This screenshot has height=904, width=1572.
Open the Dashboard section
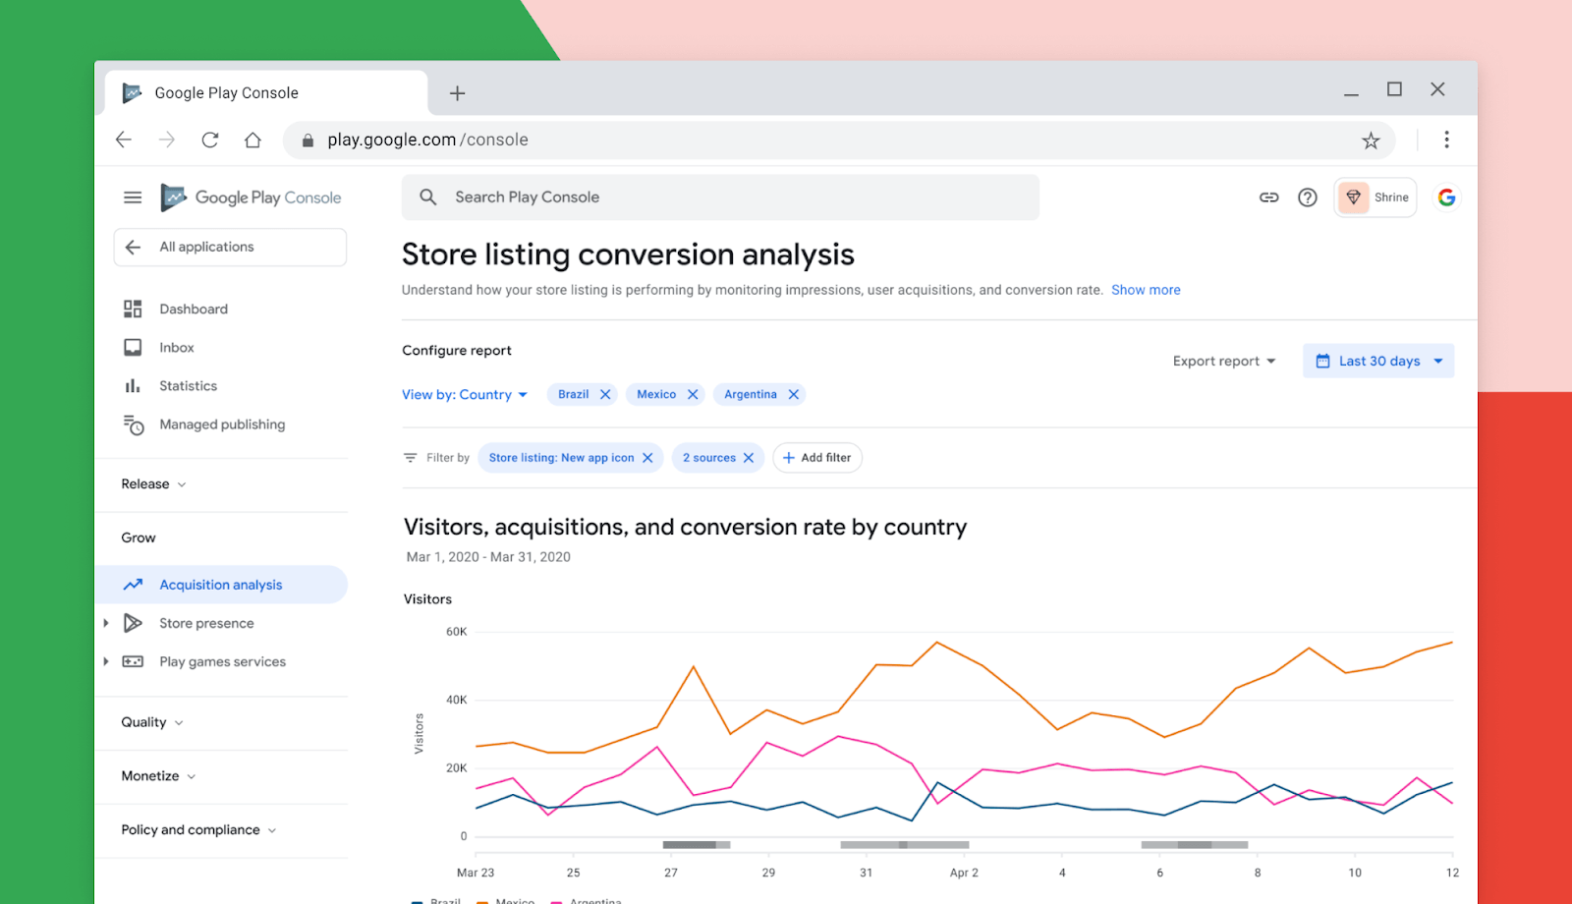pos(193,308)
